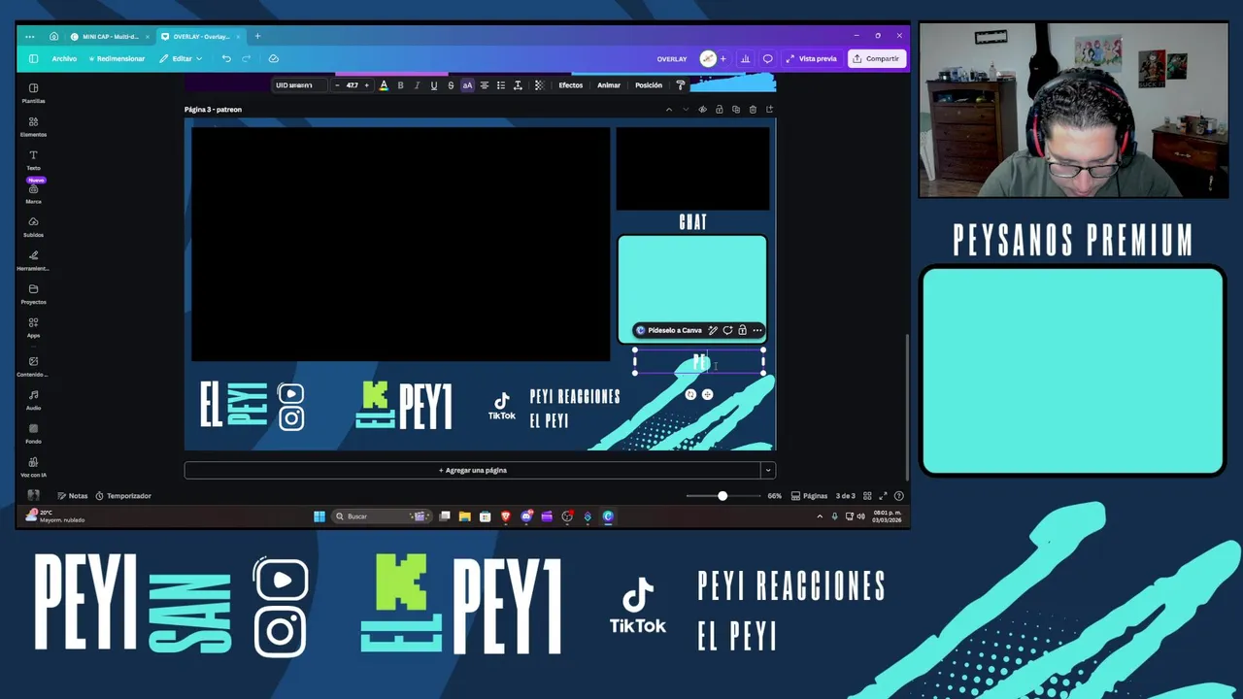Image resolution: width=1243 pixels, height=699 pixels.
Task: Click Pídeselo a Canva button
Action: tap(668, 330)
